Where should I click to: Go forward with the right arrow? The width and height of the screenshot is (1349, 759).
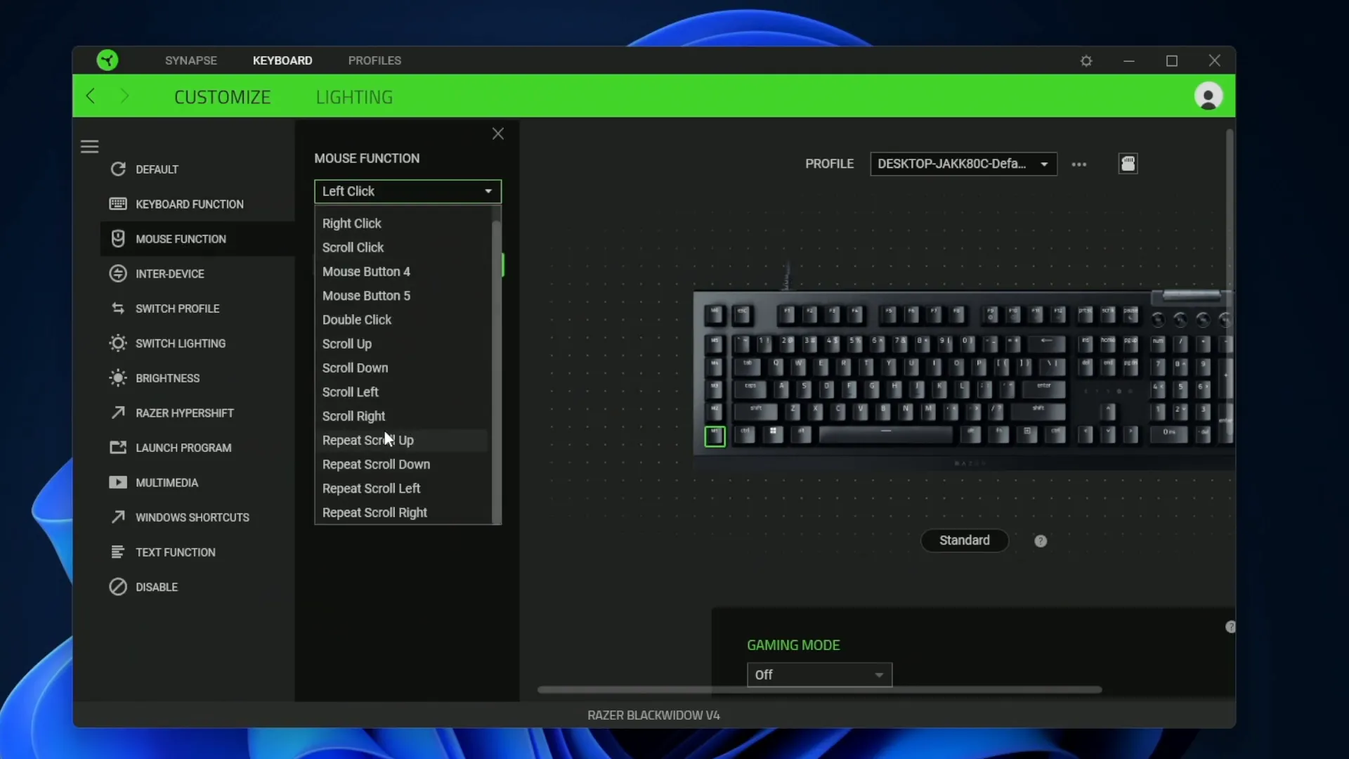click(125, 96)
